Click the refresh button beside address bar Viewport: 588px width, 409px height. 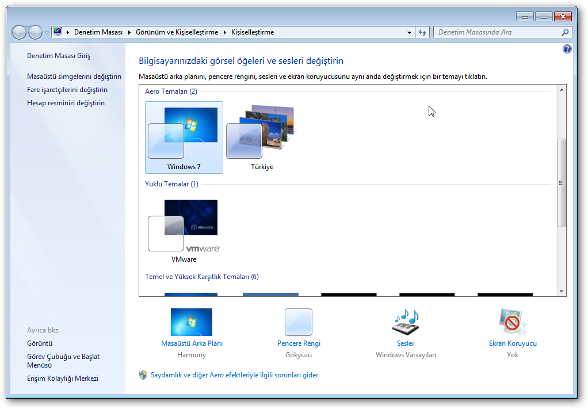[x=422, y=32]
